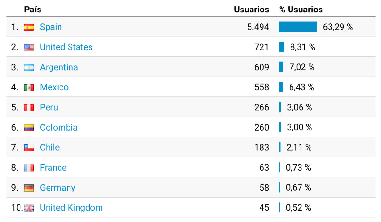Viewport: 381px width, 222px height.
Task: Click the Colombia flag icon
Action: 29,128
